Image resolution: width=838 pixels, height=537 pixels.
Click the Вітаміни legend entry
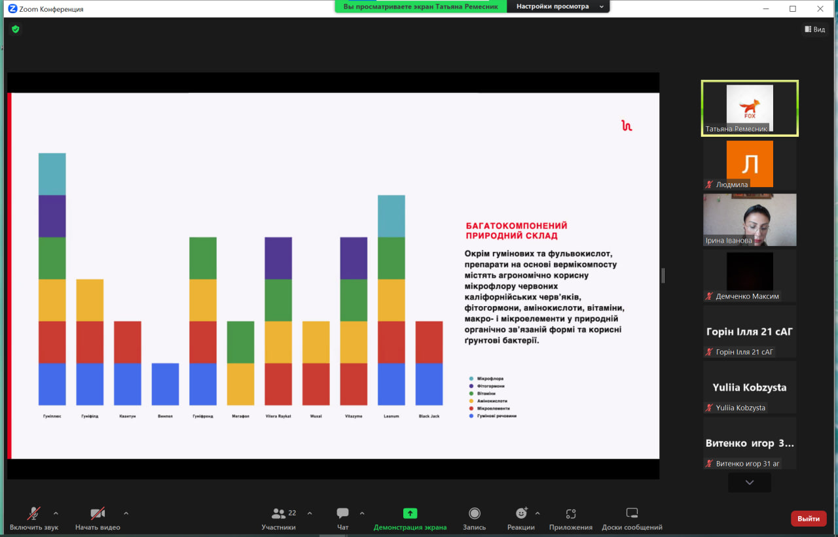[484, 394]
